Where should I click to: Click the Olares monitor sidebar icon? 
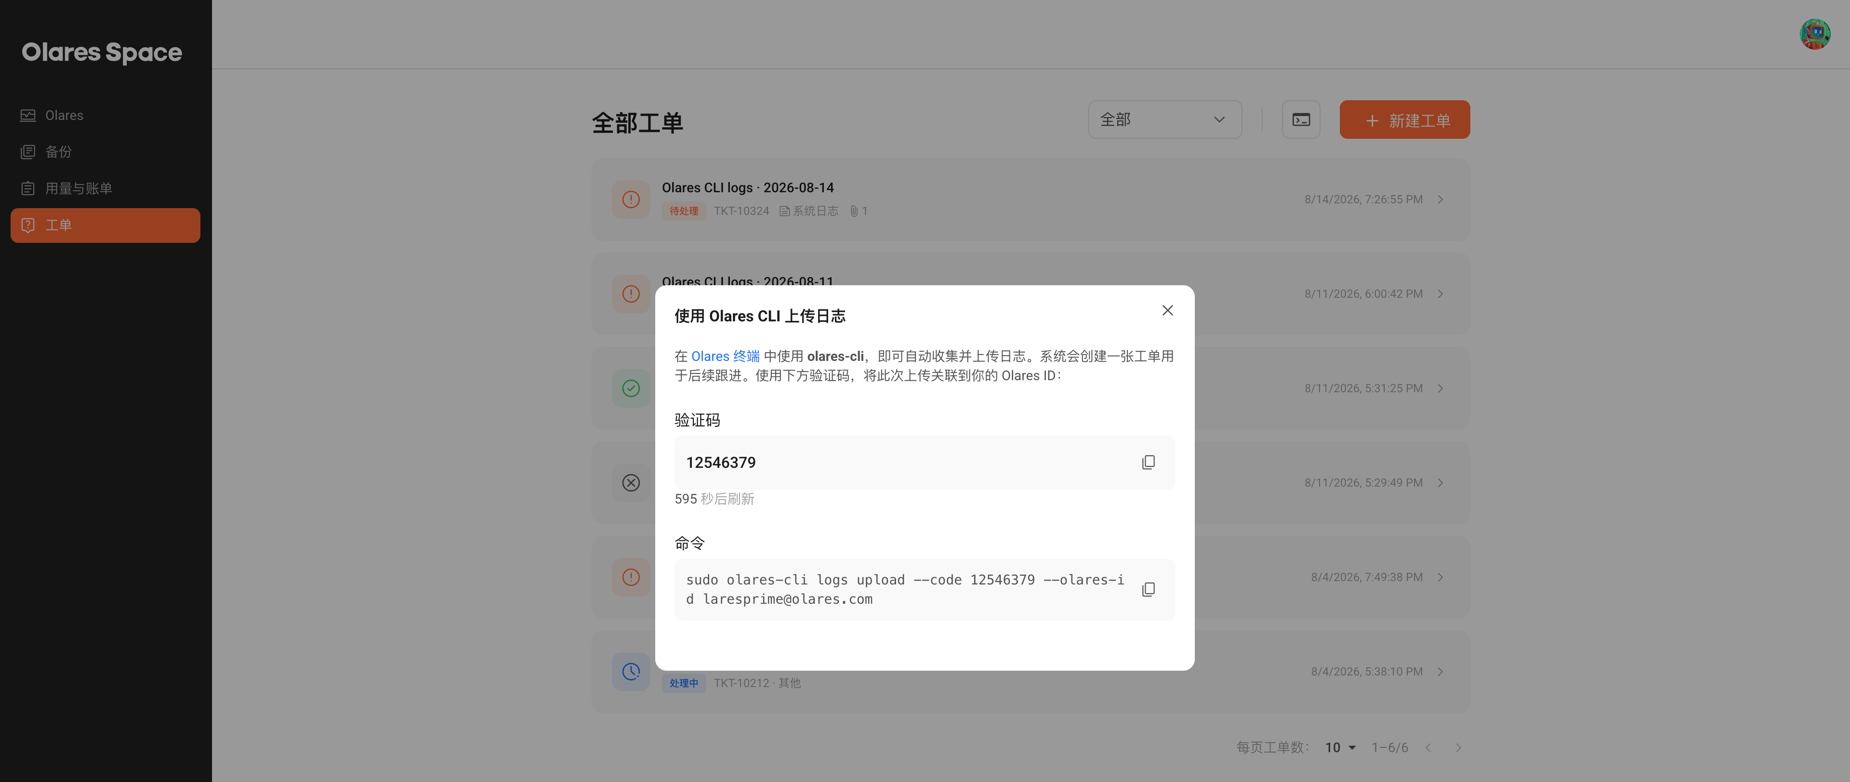[28, 116]
